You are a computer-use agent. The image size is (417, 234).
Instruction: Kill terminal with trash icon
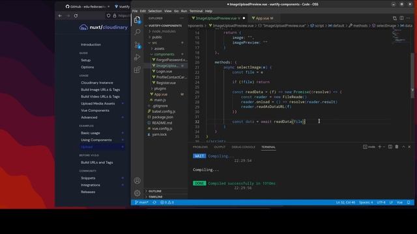pos(397,147)
